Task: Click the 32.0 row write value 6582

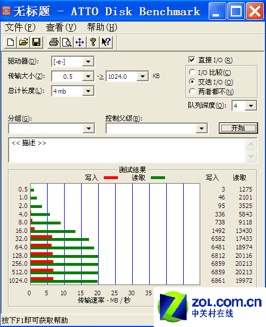Action: pyautogui.click(x=218, y=239)
